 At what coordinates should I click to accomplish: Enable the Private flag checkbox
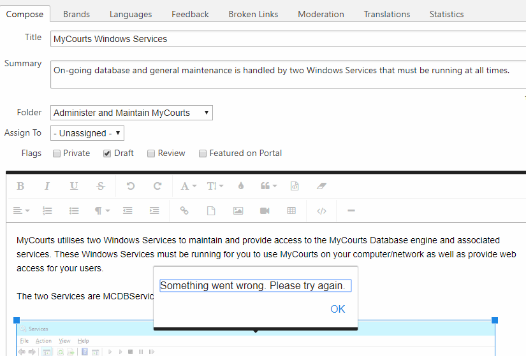click(x=57, y=153)
